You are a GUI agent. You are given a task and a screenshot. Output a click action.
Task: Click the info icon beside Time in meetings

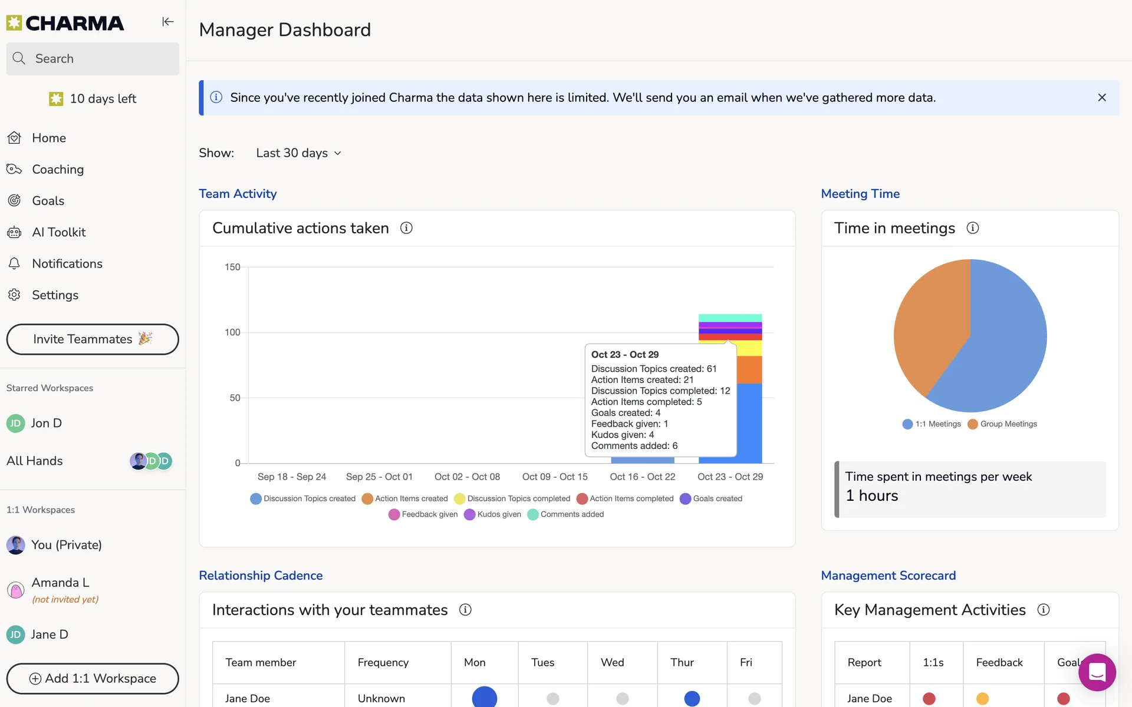(x=973, y=228)
